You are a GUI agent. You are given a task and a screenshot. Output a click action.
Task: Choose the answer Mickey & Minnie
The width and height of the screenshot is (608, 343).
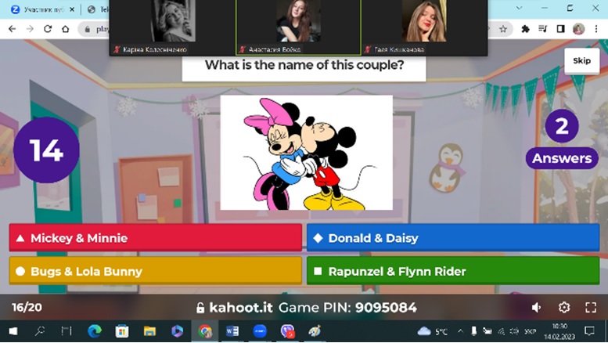click(x=156, y=238)
